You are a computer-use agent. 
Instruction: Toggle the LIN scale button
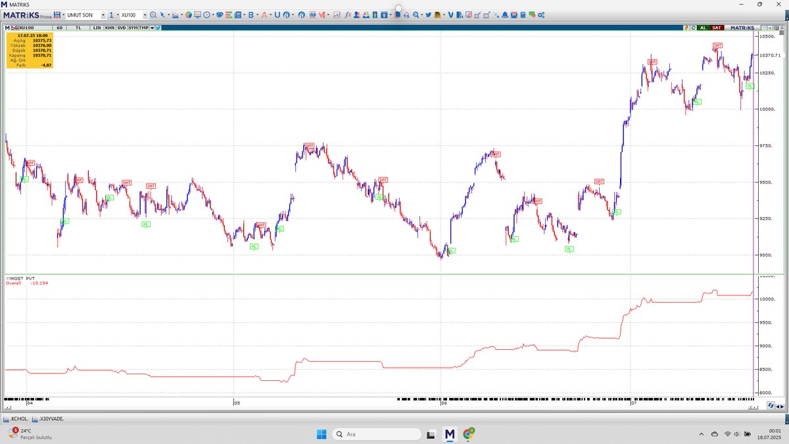click(x=97, y=28)
